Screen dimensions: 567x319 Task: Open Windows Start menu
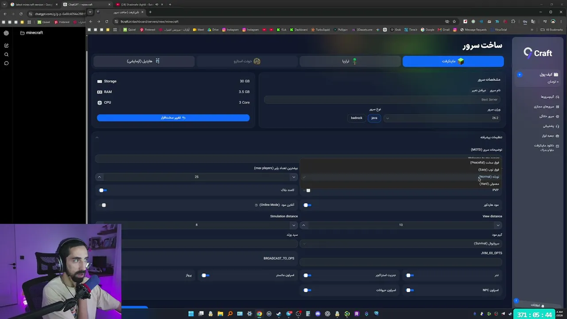(191, 314)
